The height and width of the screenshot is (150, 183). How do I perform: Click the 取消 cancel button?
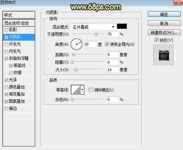click(164, 23)
